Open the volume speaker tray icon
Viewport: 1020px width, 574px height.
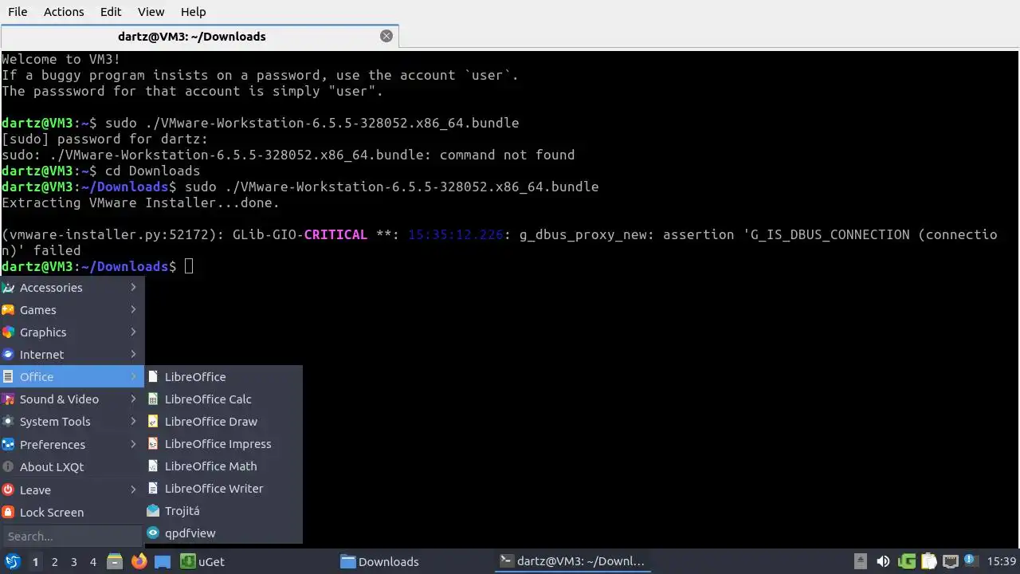883,561
